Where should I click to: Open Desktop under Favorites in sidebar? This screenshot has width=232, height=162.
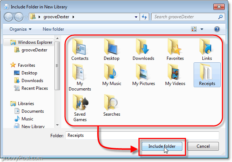pos(26,73)
